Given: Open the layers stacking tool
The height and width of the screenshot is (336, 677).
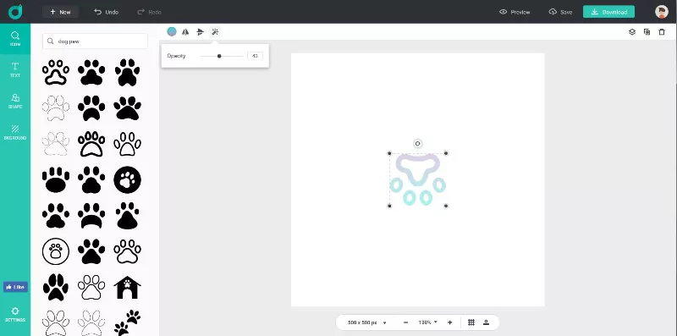Looking at the screenshot, I should (632, 32).
